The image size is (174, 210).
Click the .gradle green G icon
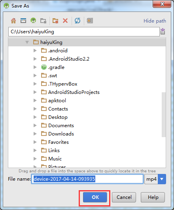tap(44, 67)
